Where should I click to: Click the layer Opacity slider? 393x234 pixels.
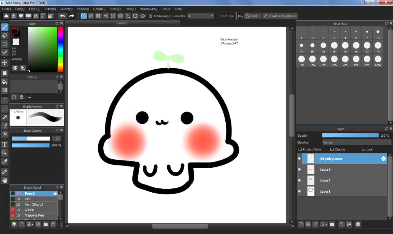coord(350,136)
